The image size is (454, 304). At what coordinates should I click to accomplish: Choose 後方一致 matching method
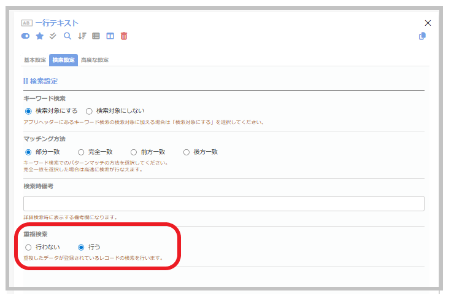coord(187,152)
